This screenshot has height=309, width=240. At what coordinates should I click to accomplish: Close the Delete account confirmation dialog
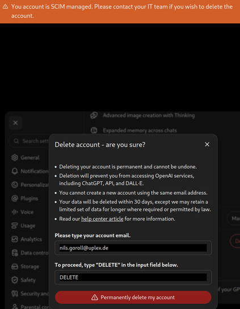pyautogui.click(x=207, y=144)
